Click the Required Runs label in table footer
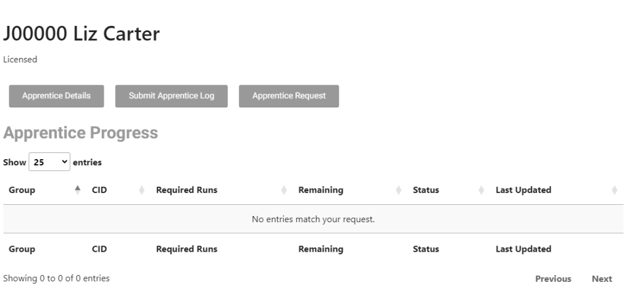Viewport: 632px width, 306px height. tap(186, 249)
